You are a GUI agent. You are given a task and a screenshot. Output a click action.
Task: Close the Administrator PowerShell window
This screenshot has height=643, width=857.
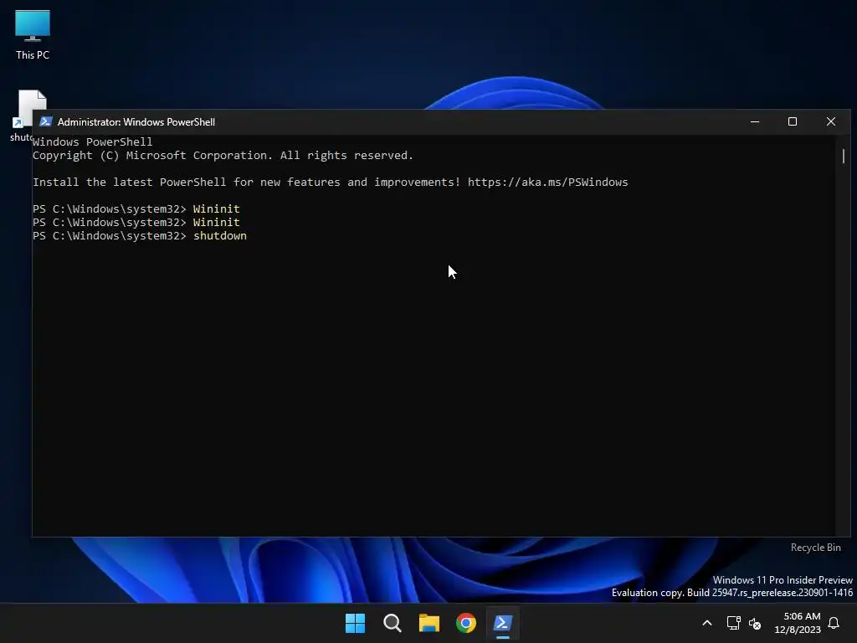(831, 121)
